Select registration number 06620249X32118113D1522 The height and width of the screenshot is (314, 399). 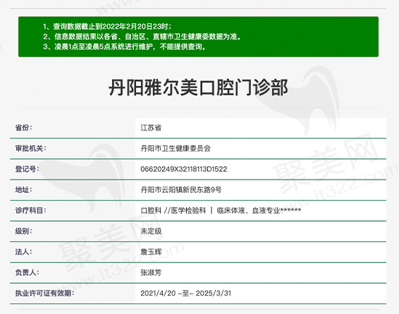(184, 169)
